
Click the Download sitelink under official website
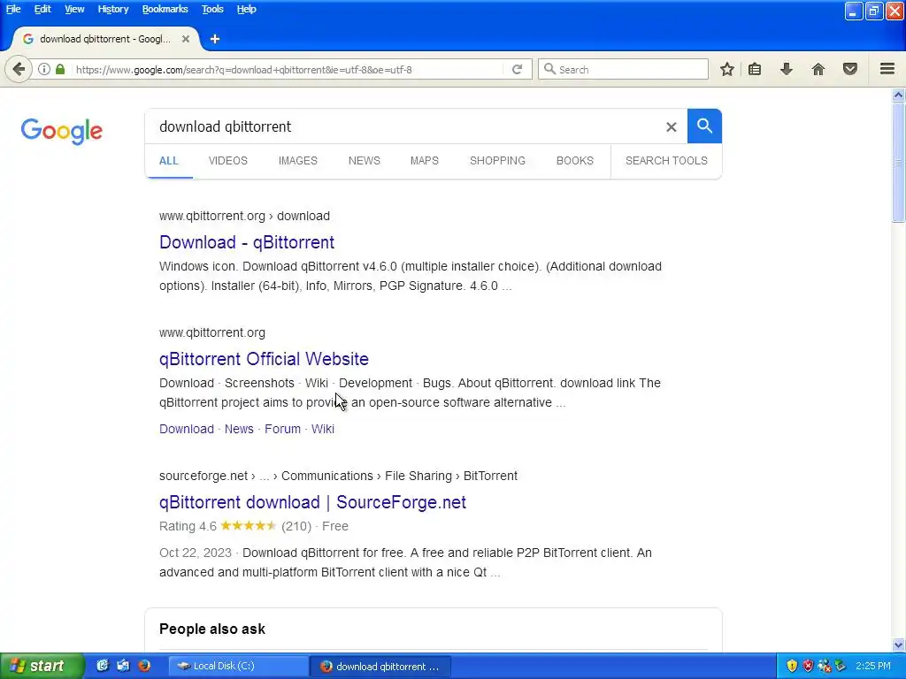tap(187, 429)
